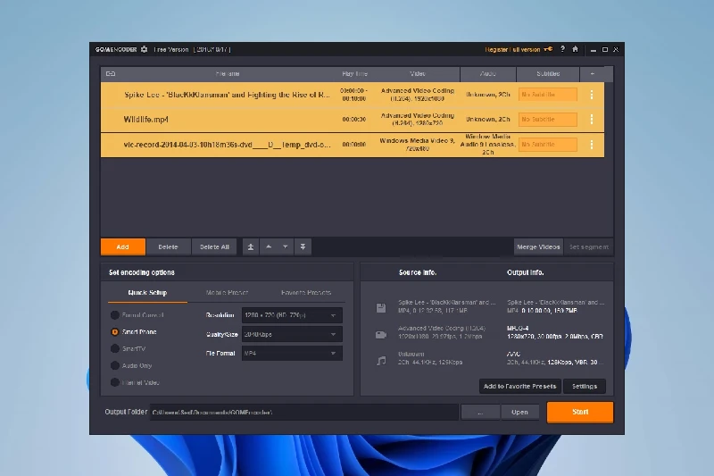Open the help question mark icon

[563, 49]
